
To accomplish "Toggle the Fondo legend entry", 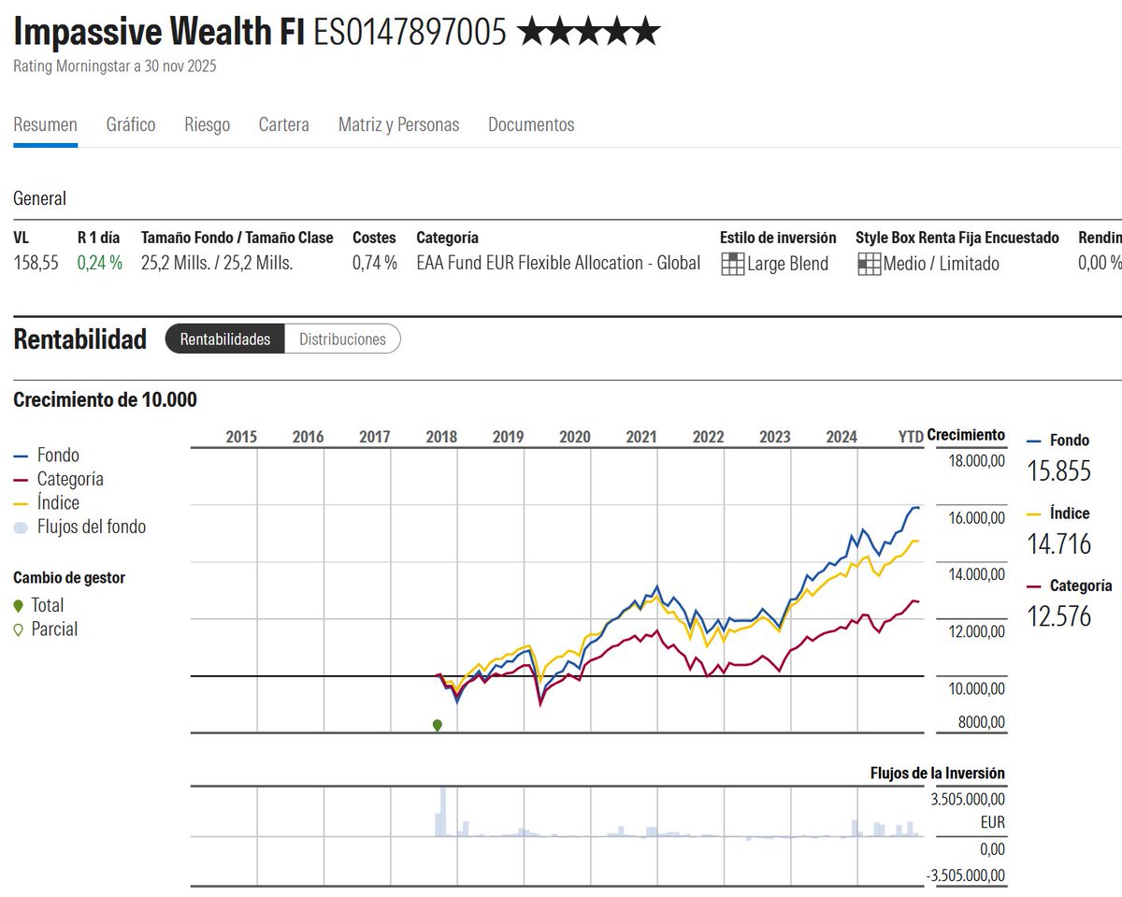I will (x=47, y=456).
